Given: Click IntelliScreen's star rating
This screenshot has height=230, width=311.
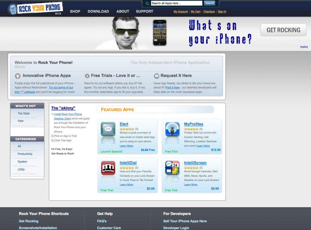Looking at the screenshot, I should tap(191, 168).
